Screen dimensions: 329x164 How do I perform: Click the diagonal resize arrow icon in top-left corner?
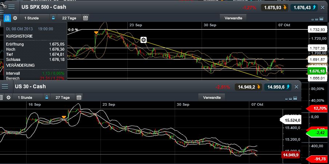tap(3, 5)
